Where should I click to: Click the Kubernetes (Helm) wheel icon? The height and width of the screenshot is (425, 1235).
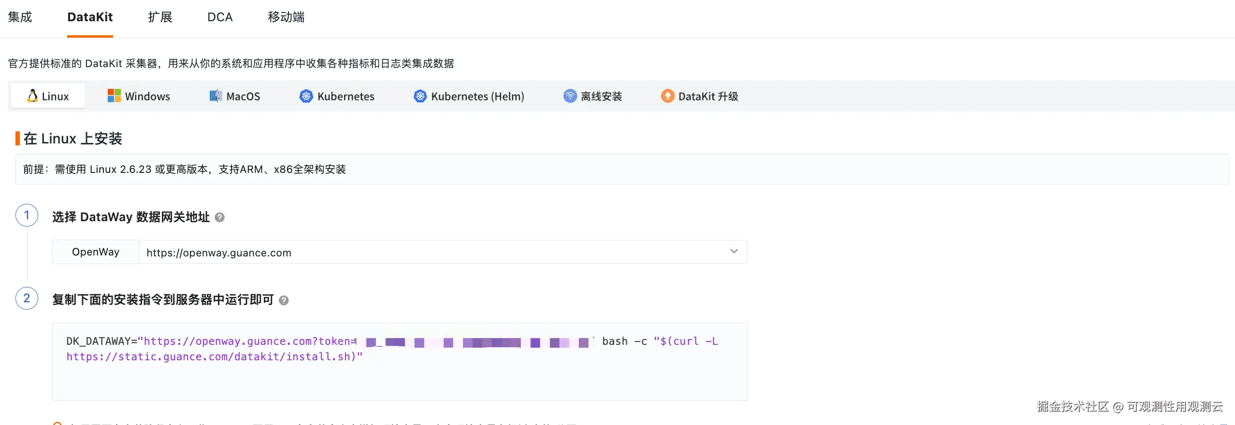pyautogui.click(x=420, y=96)
